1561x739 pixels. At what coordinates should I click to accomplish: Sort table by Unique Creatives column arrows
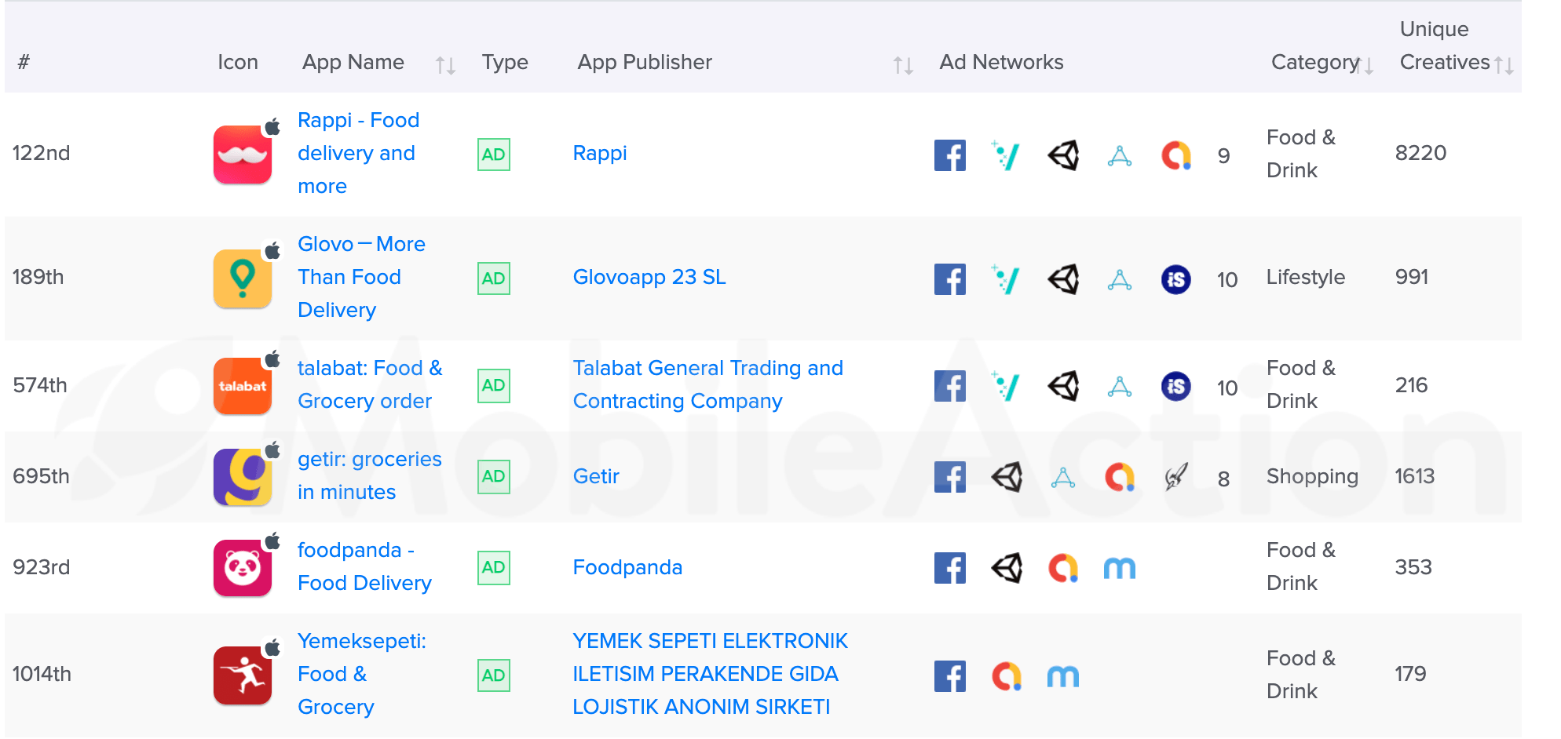(1504, 65)
